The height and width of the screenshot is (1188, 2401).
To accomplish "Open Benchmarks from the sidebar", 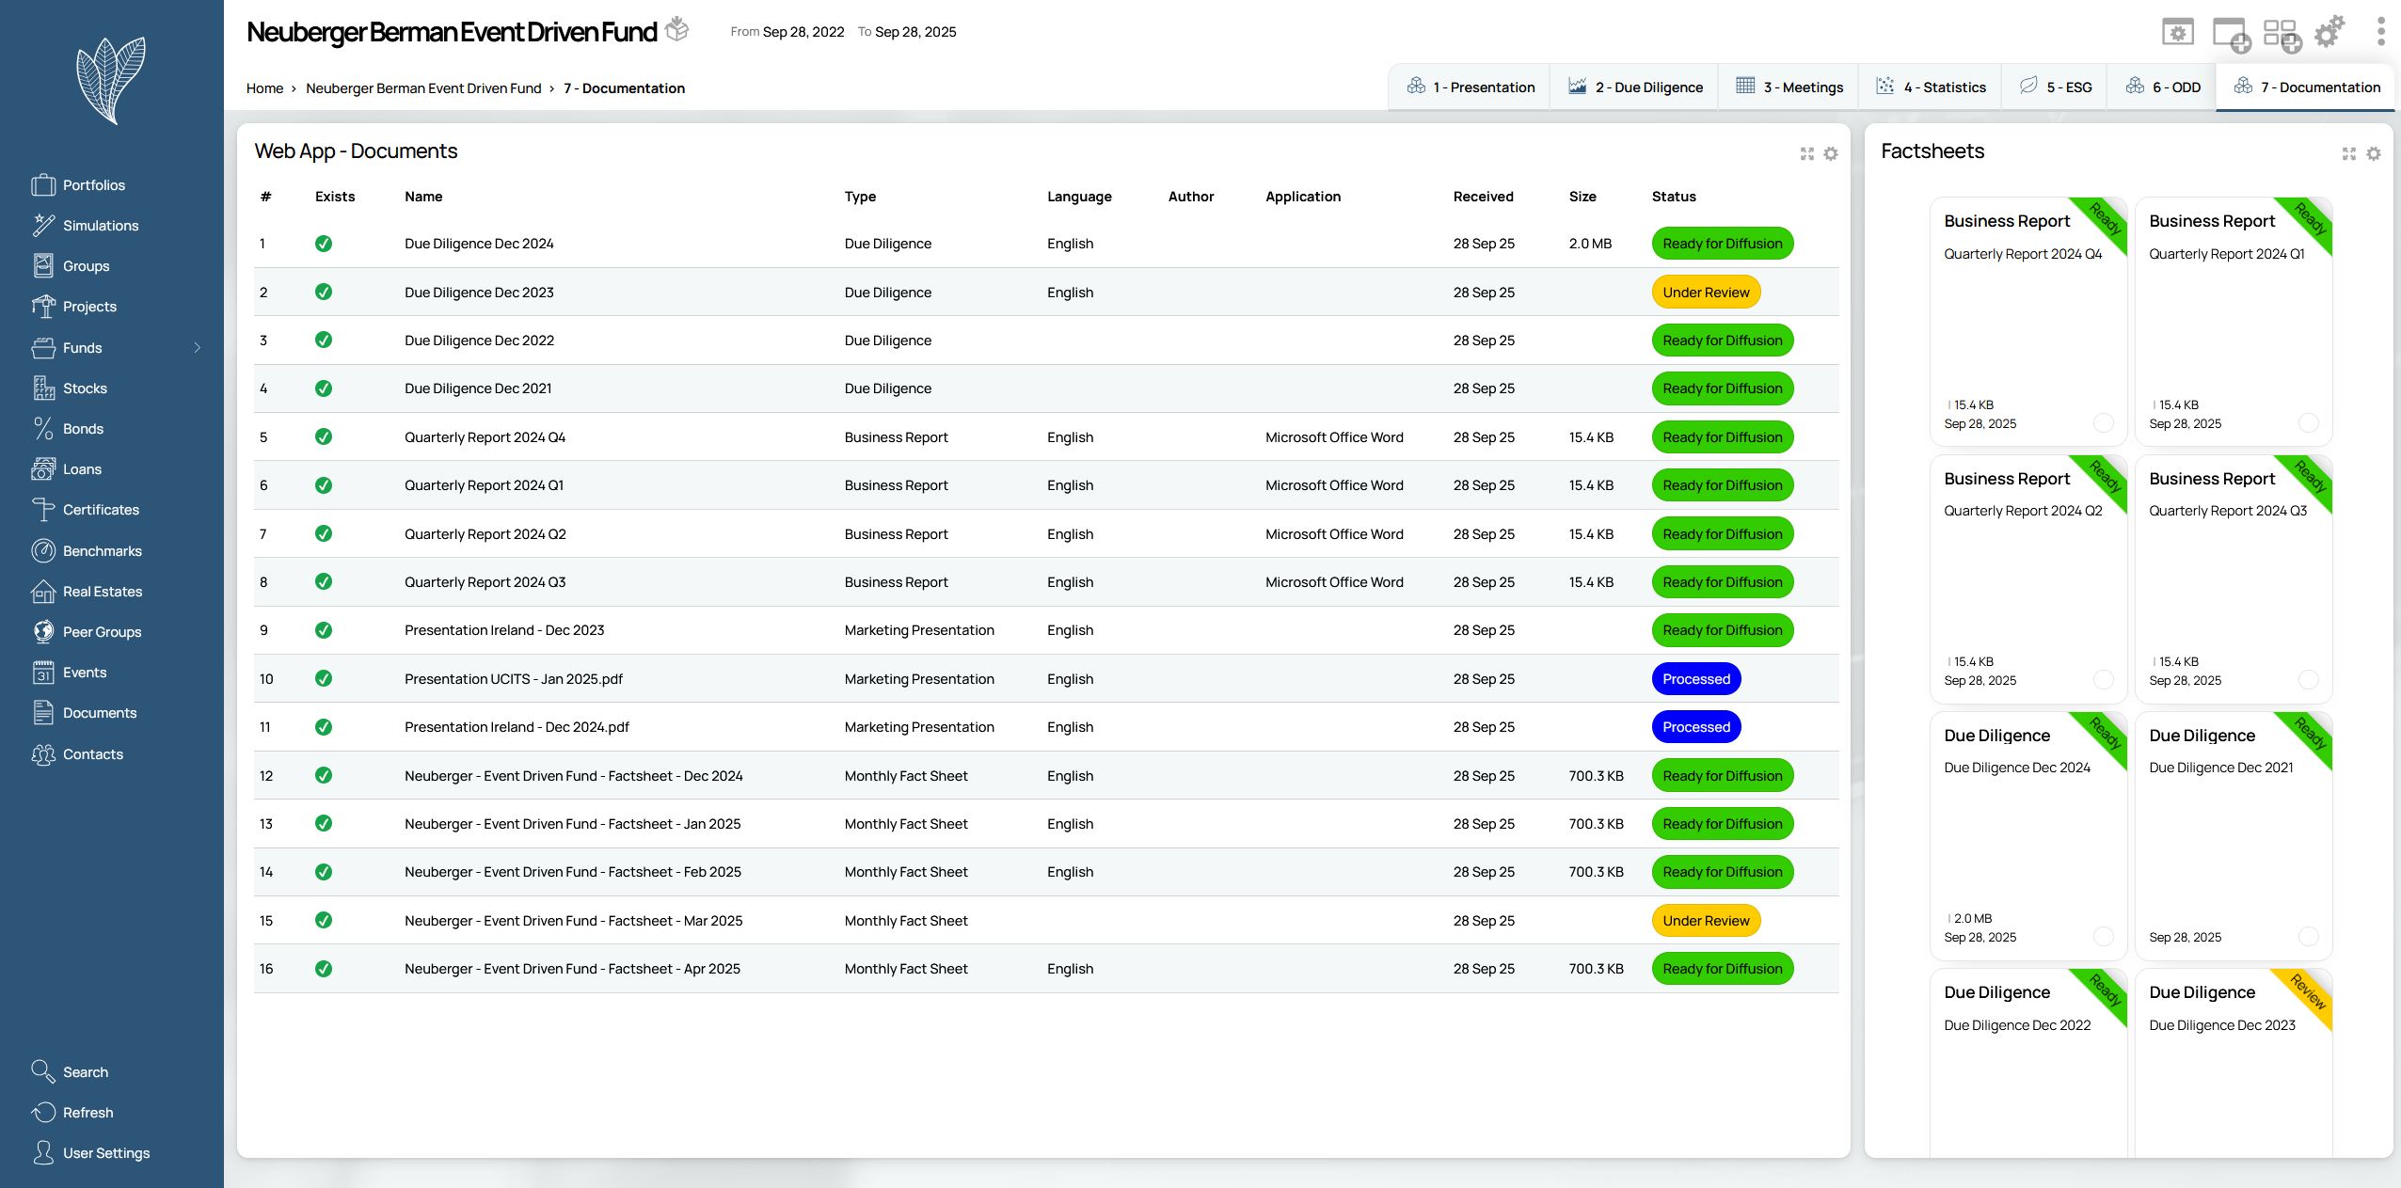I will [102, 551].
